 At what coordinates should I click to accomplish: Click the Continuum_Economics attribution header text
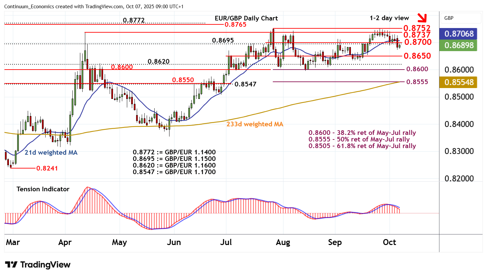(x=94, y=7)
